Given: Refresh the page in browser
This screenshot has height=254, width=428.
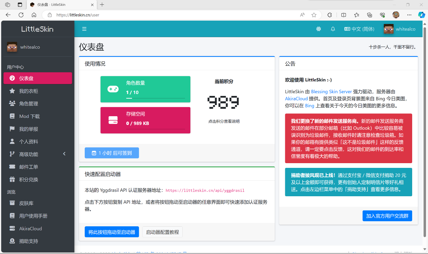Looking at the screenshot, I should point(21,15).
